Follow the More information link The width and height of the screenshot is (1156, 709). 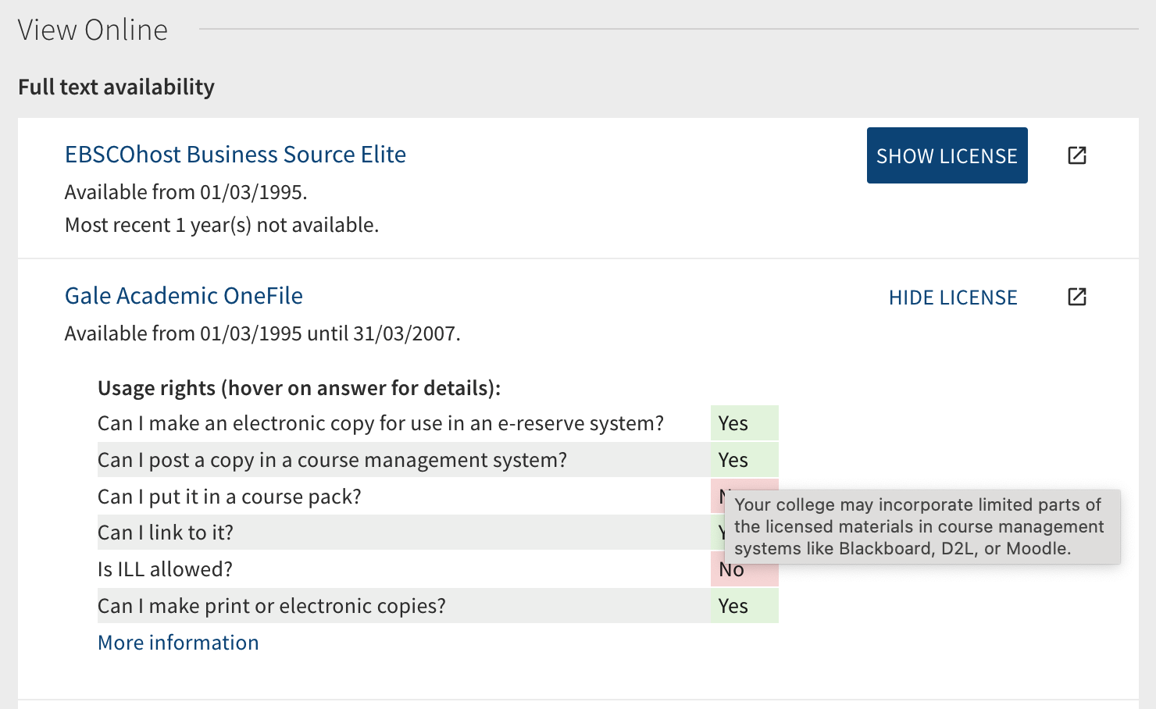pos(178,643)
